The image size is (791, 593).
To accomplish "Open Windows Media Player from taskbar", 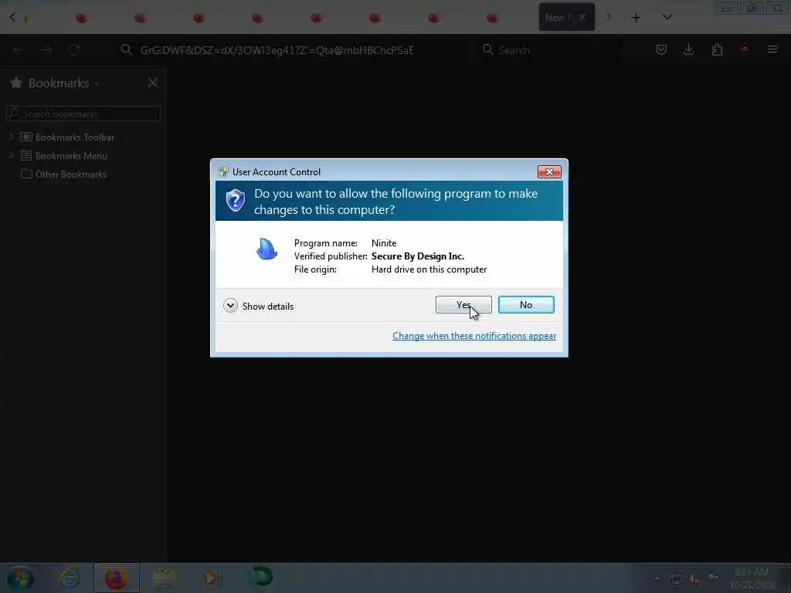I will (x=211, y=578).
